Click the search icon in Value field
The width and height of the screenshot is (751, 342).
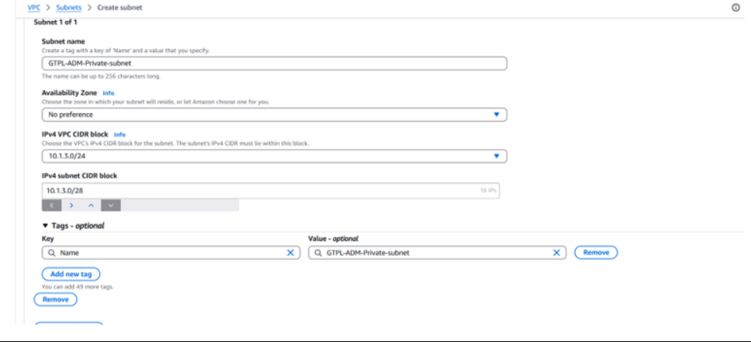click(x=317, y=253)
